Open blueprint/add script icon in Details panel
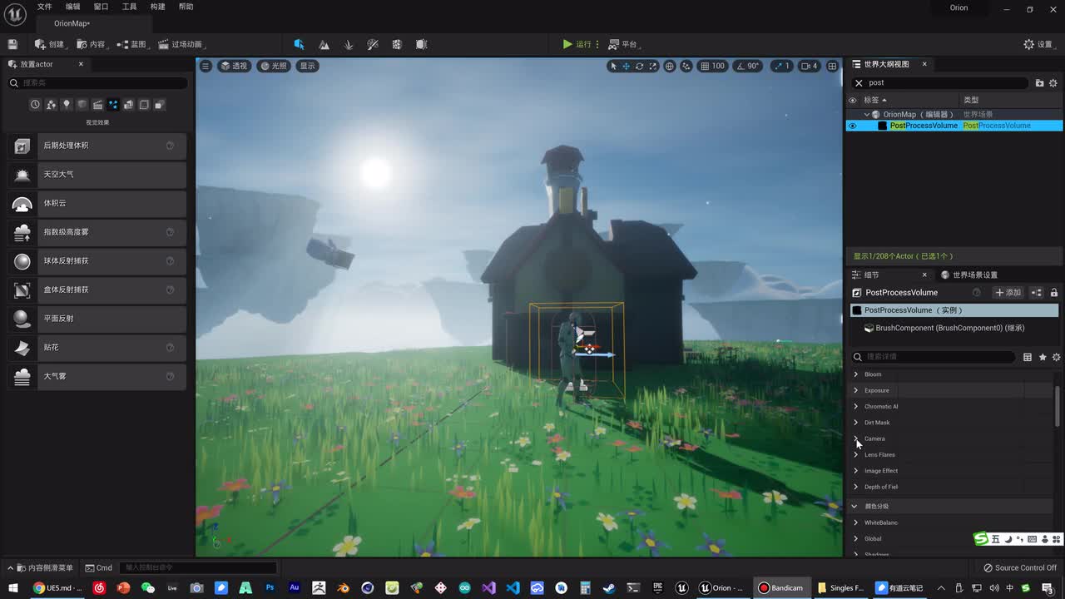 coord(1037,293)
